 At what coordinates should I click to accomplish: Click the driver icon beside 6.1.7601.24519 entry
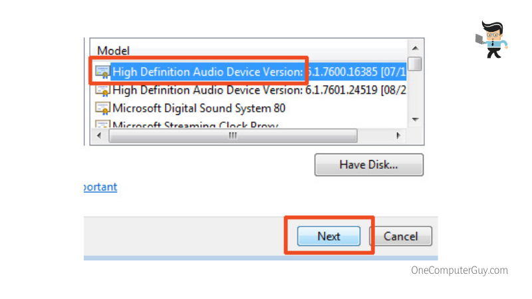tap(102, 90)
